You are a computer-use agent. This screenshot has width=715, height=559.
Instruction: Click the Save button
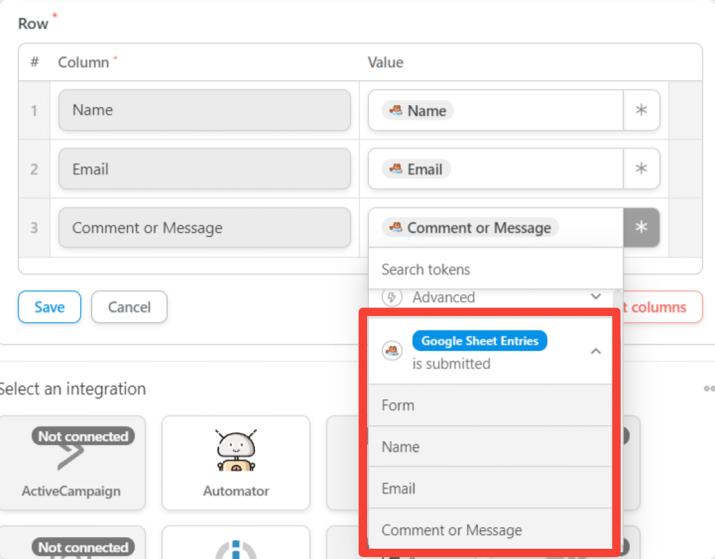(x=49, y=307)
